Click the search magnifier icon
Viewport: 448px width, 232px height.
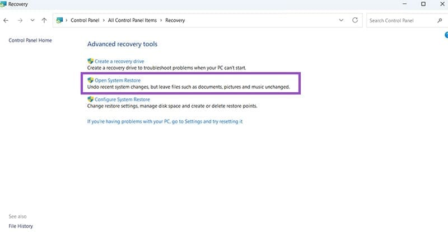coord(440,21)
